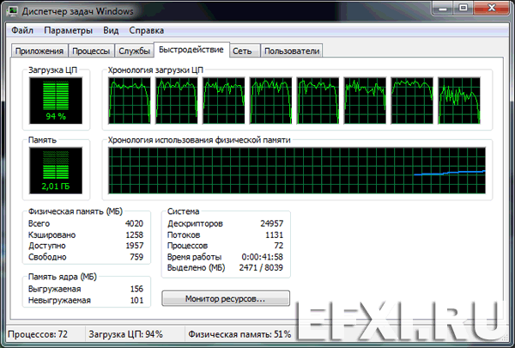Click the Потоков value 1131

point(274,235)
